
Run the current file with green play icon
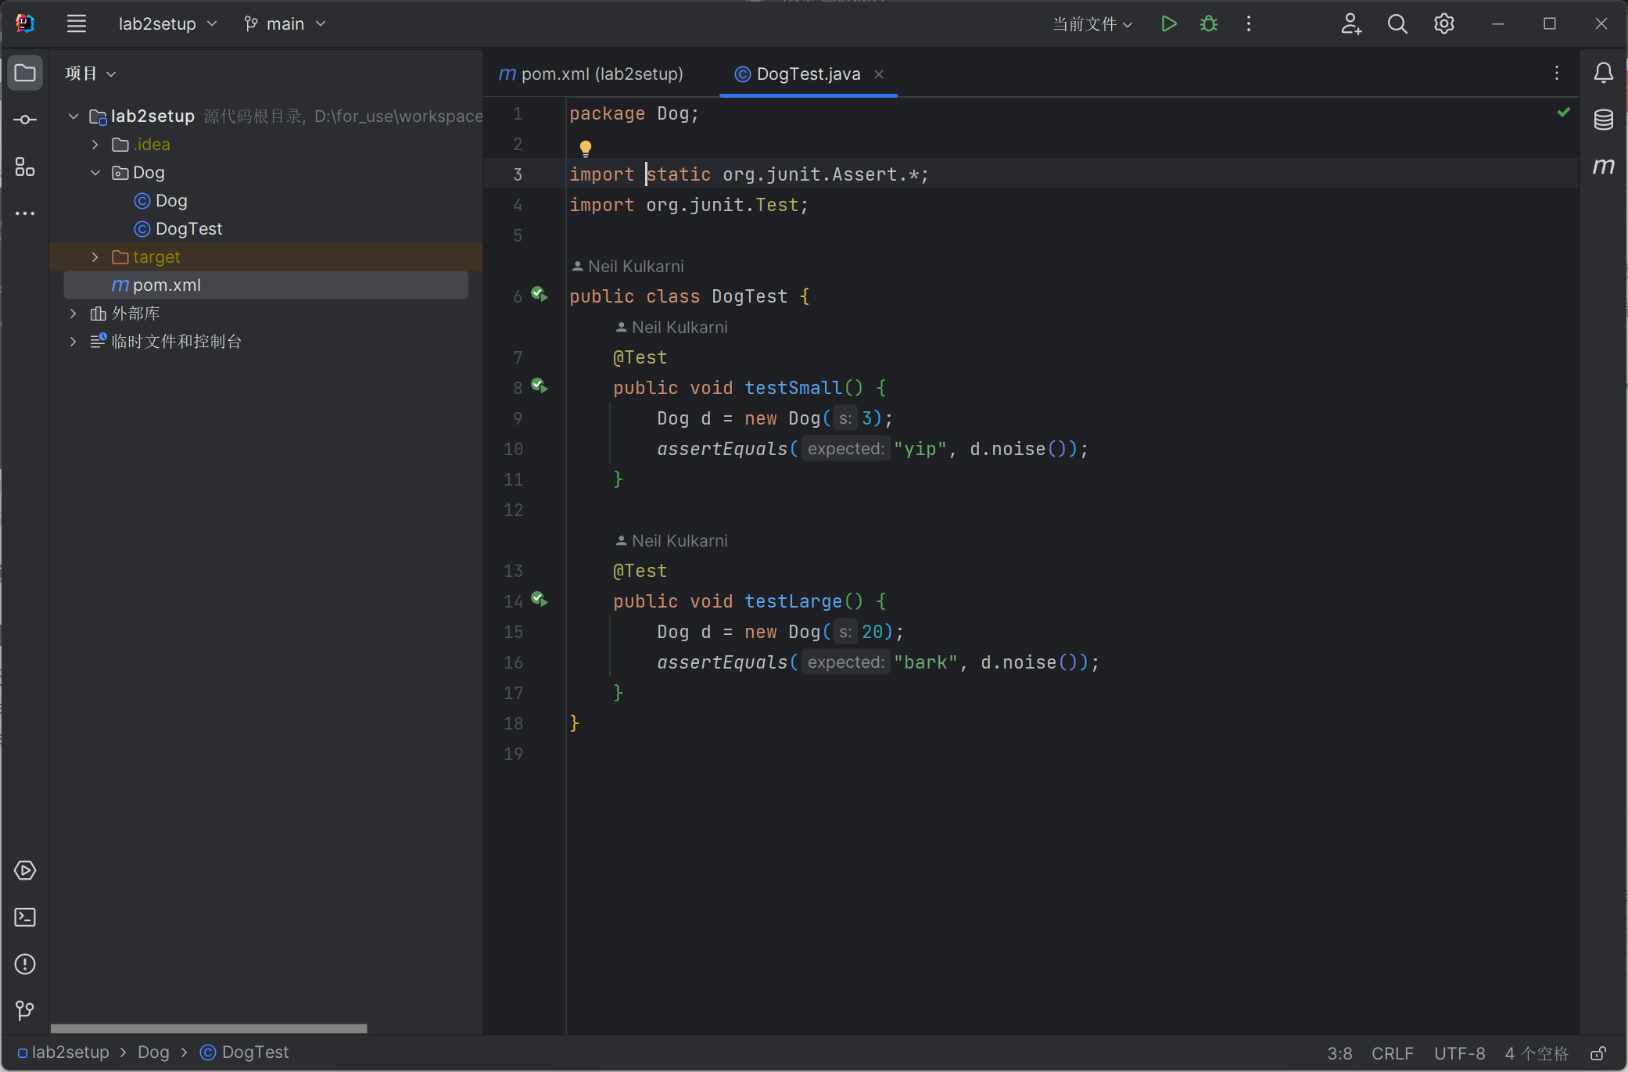[x=1168, y=24]
